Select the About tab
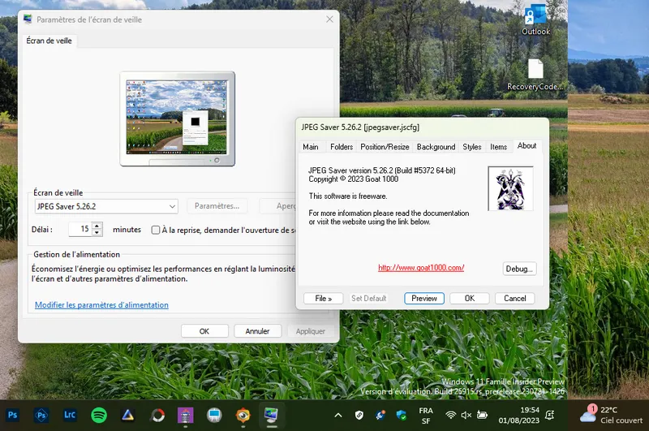 527,146
